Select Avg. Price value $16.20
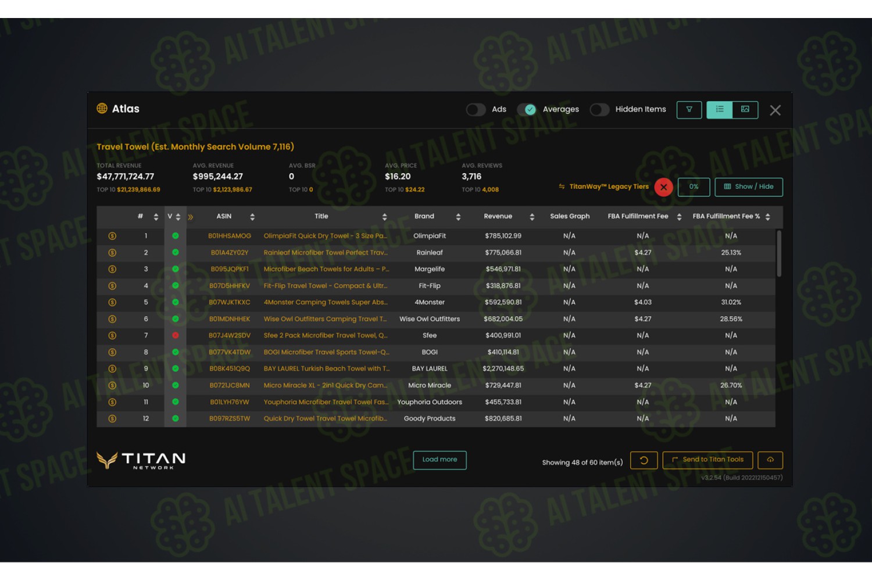The width and height of the screenshot is (872, 581). pos(398,177)
